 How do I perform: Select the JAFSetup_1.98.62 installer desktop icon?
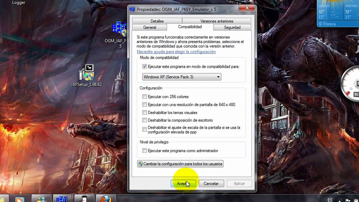87,73
